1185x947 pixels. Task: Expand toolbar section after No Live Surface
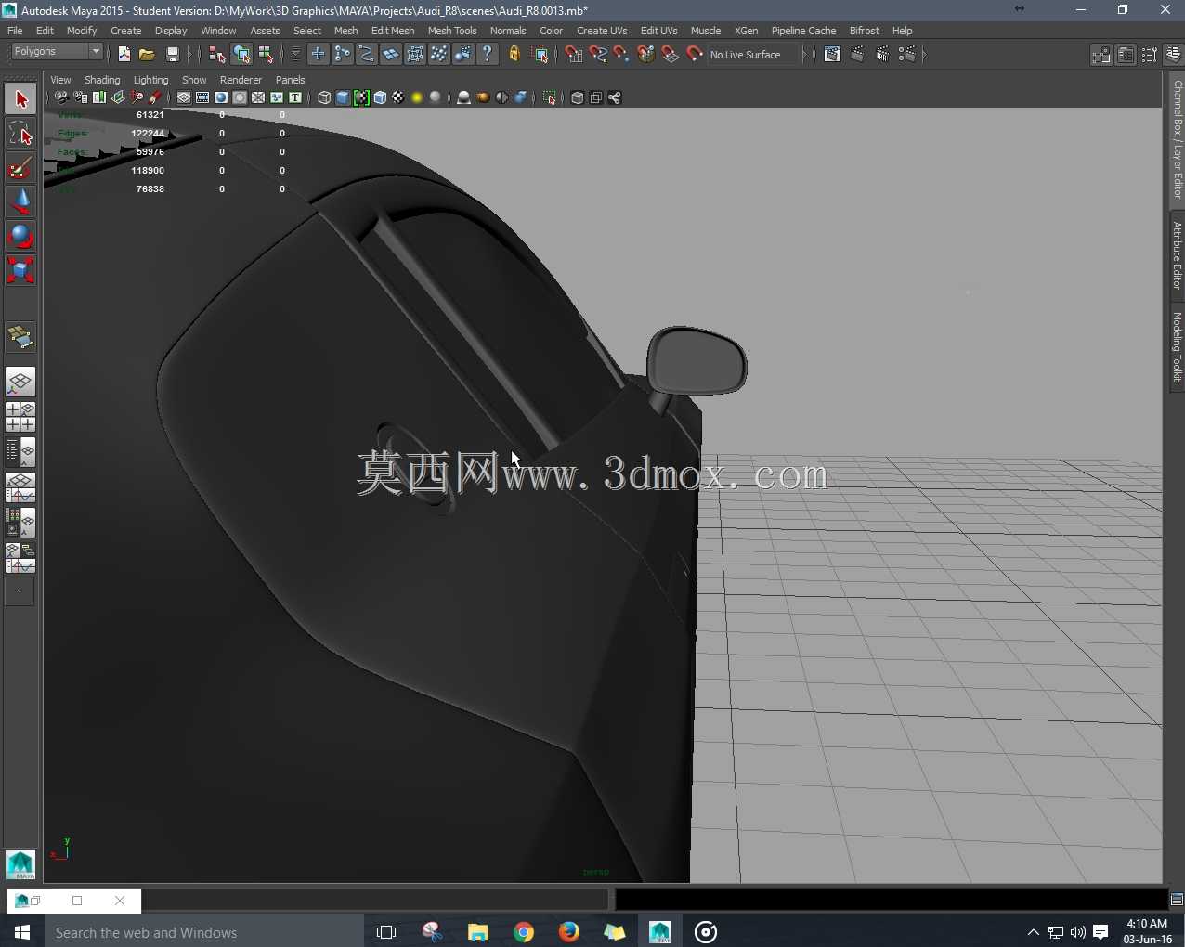(805, 55)
